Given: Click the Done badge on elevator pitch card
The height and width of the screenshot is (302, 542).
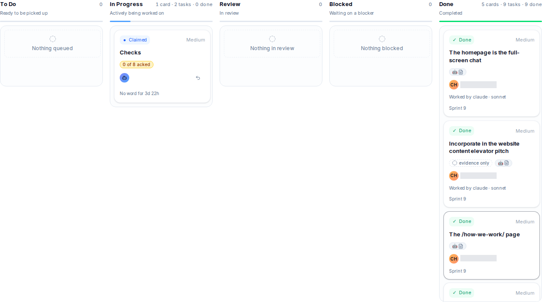Looking at the screenshot, I should (x=462, y=130).
